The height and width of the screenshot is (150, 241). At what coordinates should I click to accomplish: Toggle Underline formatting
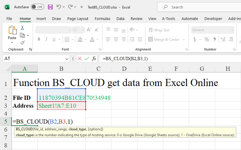pyautogui.click(x=54, y=39)
